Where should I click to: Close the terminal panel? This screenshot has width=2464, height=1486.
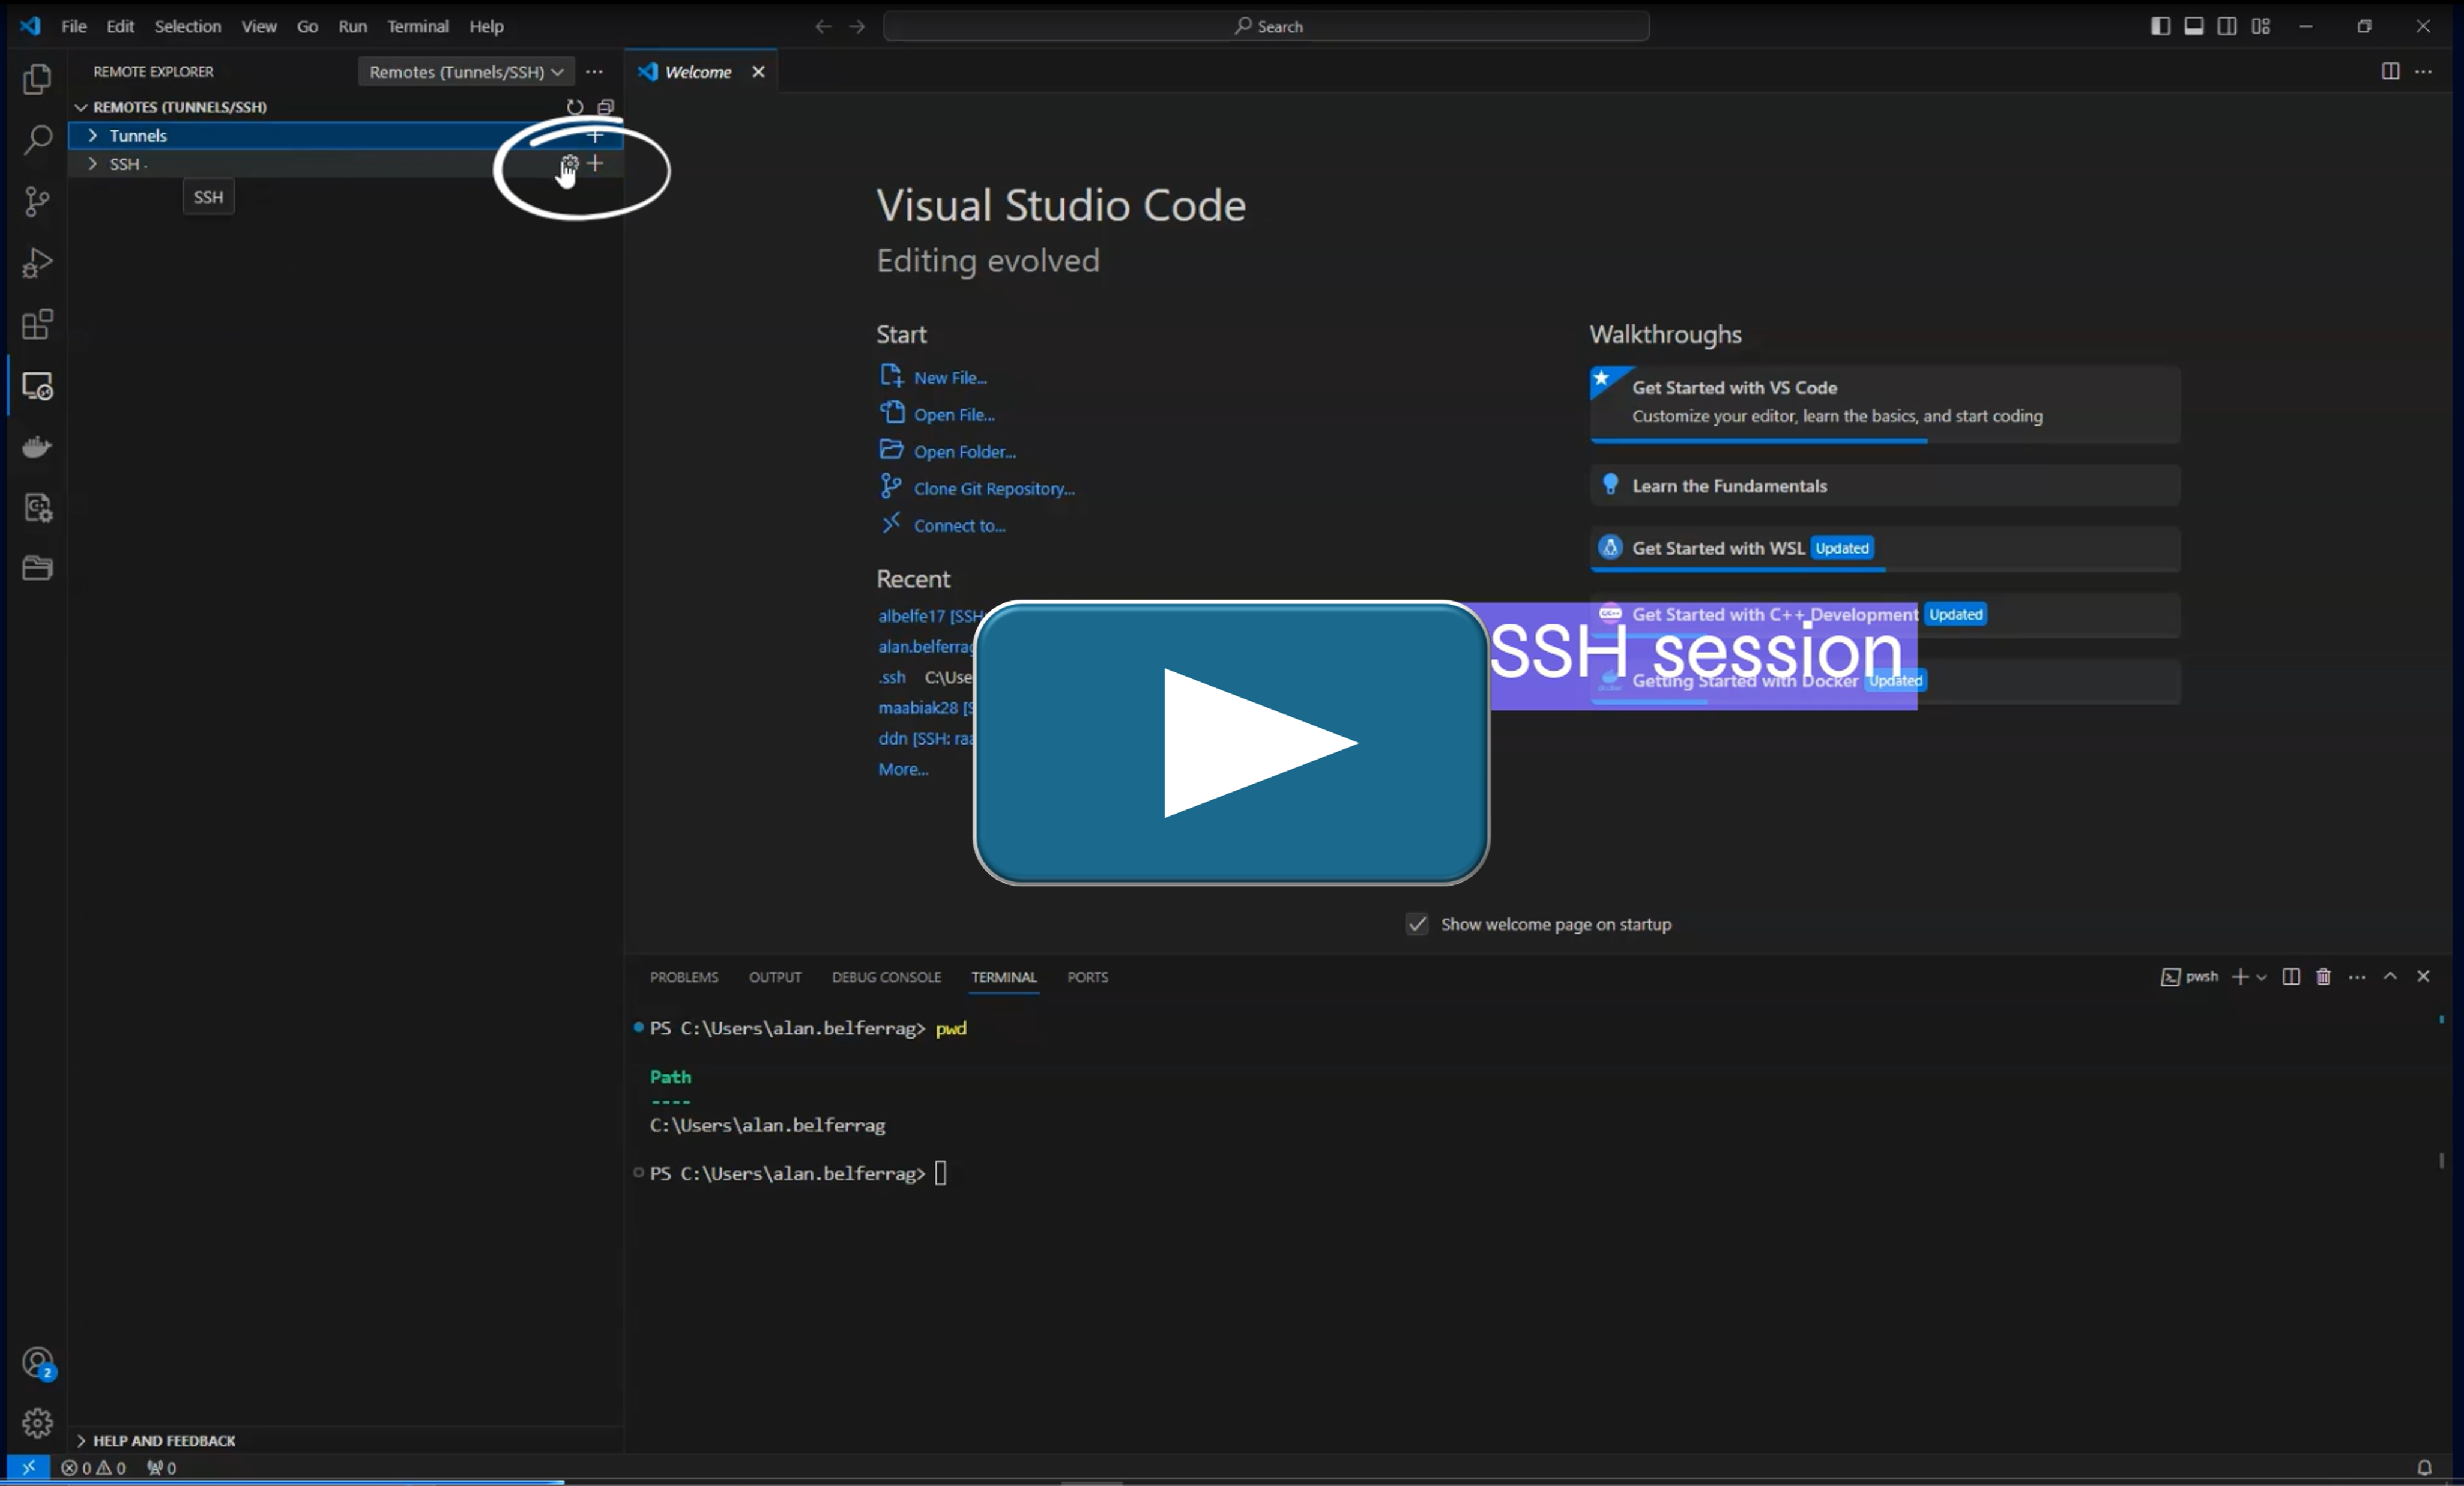tap(2423, 977)
